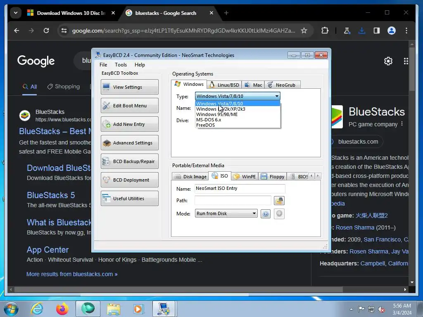
Task: Open BCD Backup/Repair section
Action: point(129,161)
